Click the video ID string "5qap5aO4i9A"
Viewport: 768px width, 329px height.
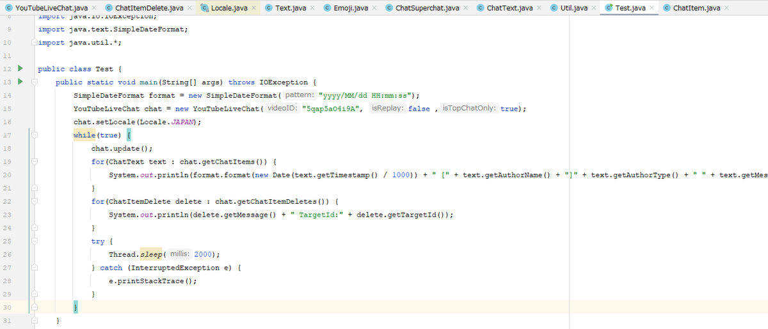pos(332,109)
